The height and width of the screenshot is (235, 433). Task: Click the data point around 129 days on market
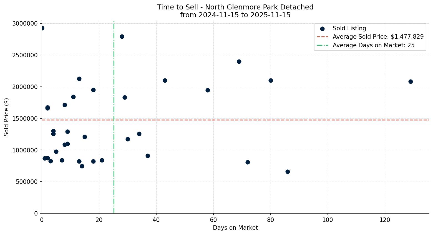(411, 82)
